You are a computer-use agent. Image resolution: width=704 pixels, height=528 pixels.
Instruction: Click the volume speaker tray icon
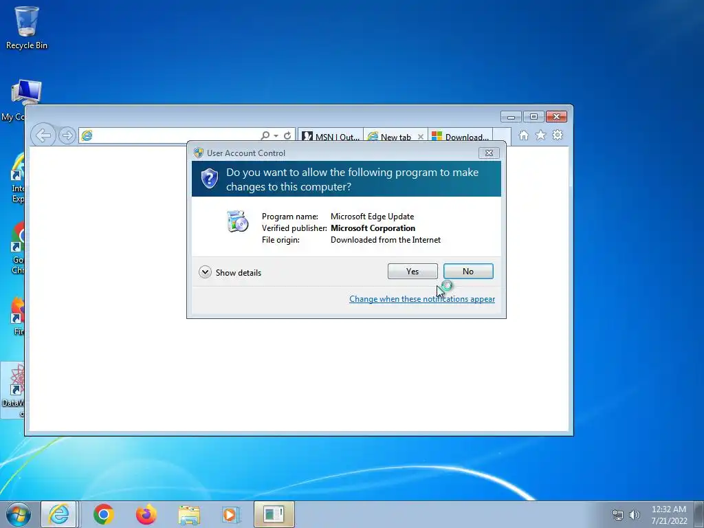(635, 515)
